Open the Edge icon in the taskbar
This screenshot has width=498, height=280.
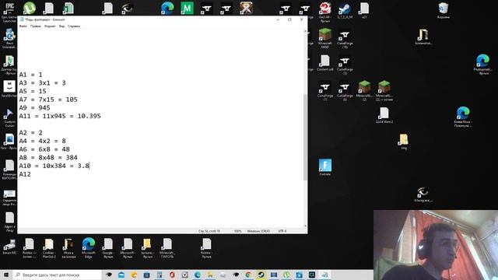click(197, 275)
